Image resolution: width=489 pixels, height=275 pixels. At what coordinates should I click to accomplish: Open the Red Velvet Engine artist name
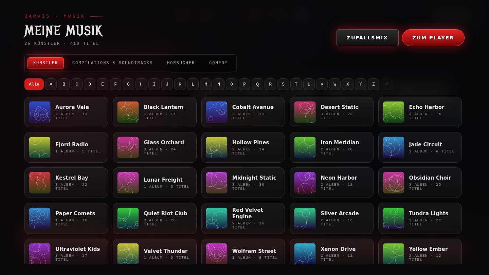click(x=248, y=213)
